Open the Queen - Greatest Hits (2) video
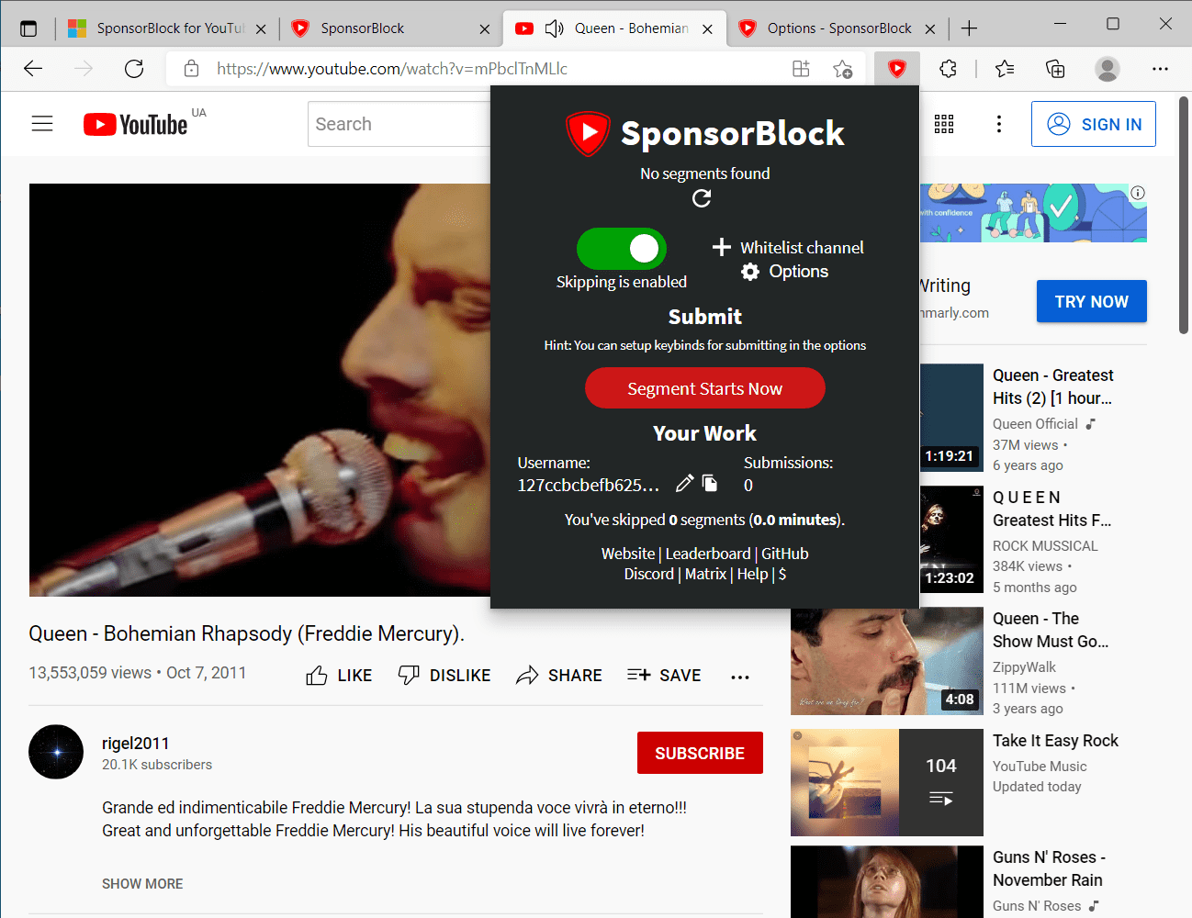 tap(1053, 386)
